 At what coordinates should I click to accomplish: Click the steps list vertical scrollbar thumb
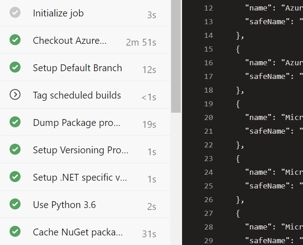(x=176, y=55)
